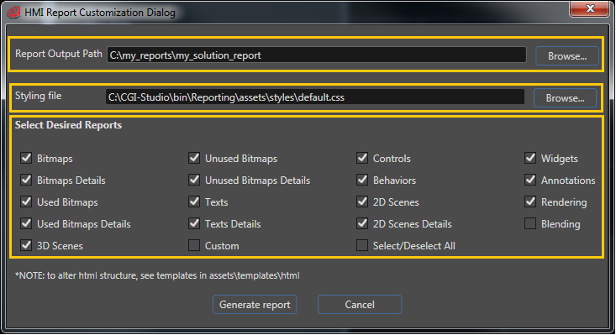Browse for the Report Output Path

click(x=567, y=56)
